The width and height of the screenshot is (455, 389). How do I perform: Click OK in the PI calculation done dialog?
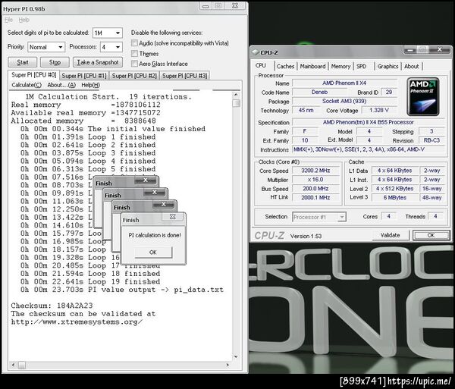(x=153, y=252)
